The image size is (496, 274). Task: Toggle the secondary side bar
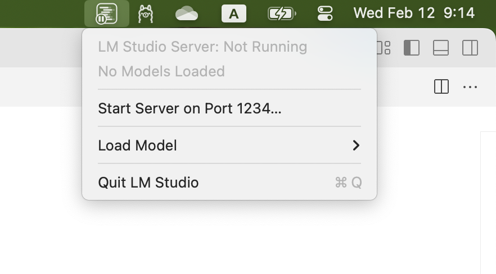(470, 48)
